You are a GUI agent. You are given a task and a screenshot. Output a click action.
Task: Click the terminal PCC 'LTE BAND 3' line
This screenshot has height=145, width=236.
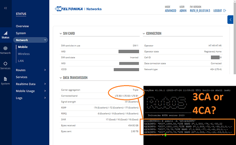pos(183,124)
